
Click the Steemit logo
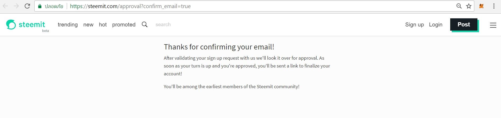click(x=25, y=25)
